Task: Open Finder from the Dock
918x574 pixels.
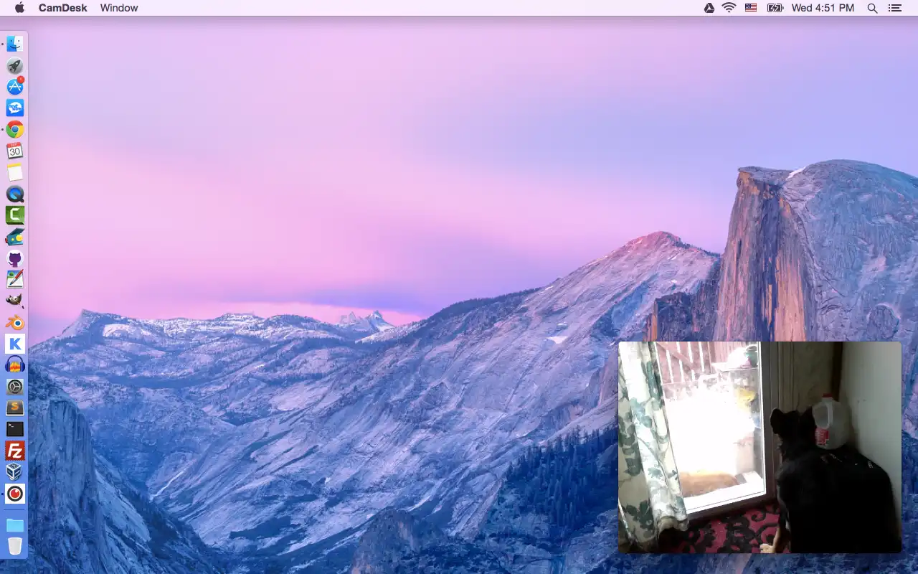Action: 15,44
